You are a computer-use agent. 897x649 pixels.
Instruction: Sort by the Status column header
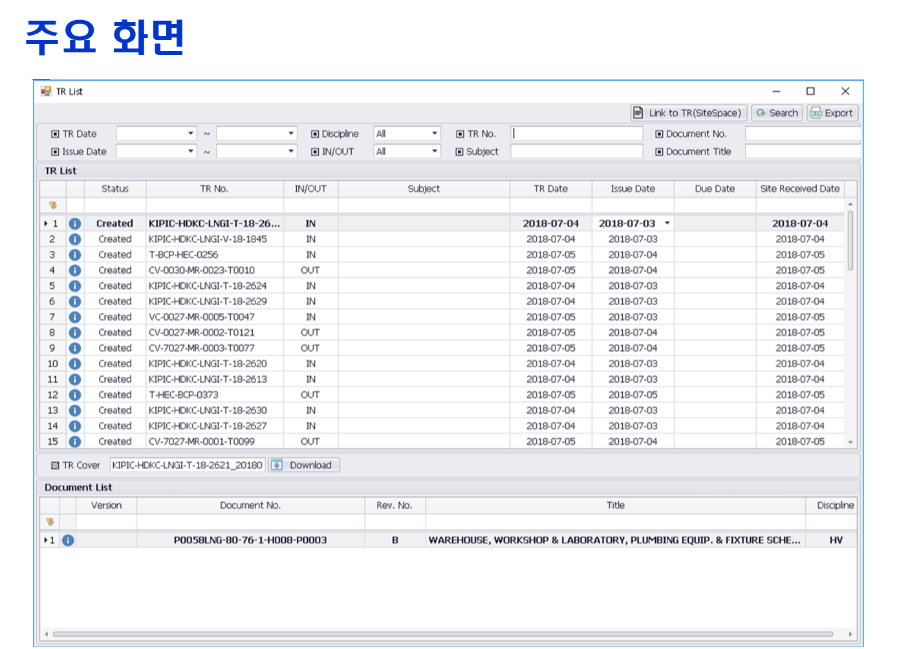tap(114, 189)
